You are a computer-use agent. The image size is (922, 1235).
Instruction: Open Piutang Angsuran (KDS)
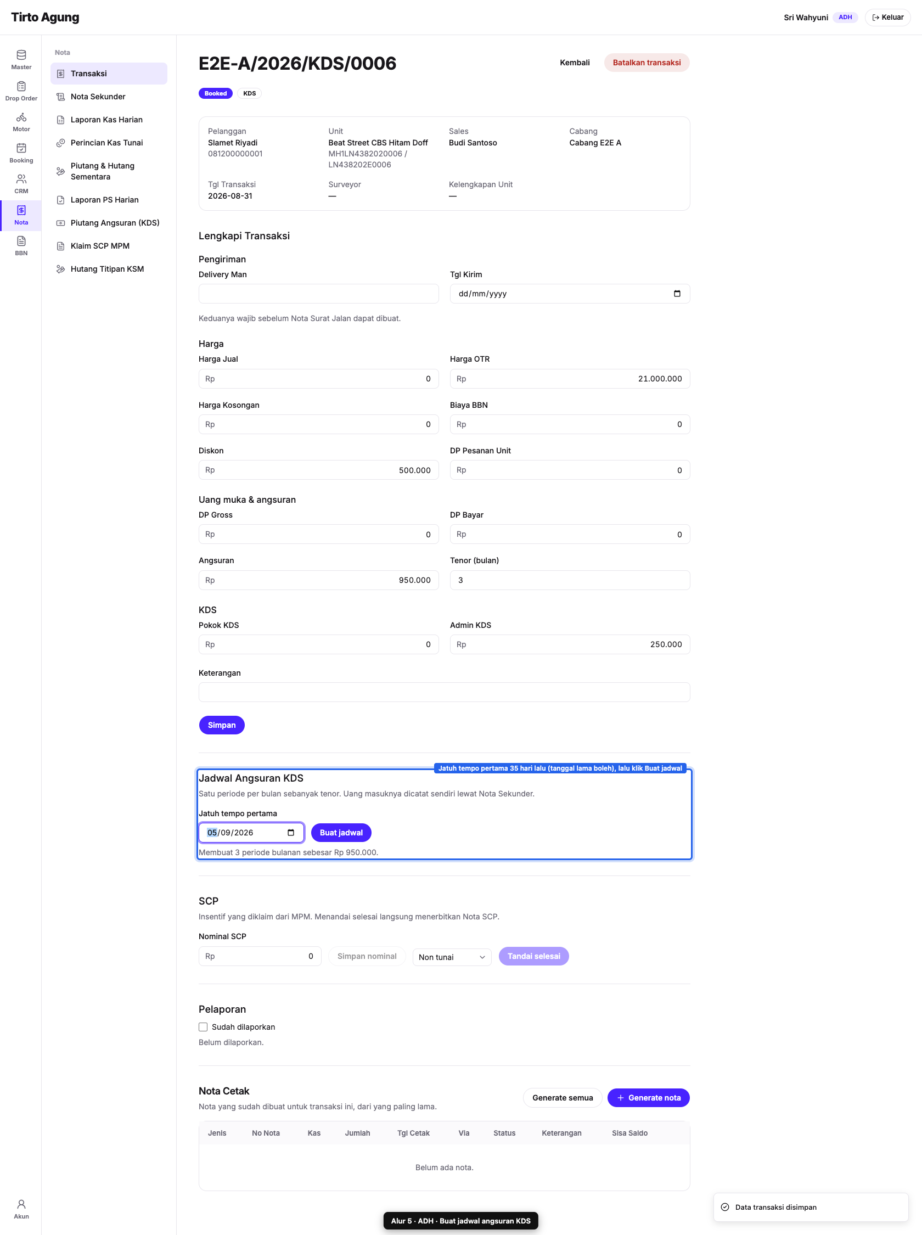pyautogui.click(x=109, y=223)
